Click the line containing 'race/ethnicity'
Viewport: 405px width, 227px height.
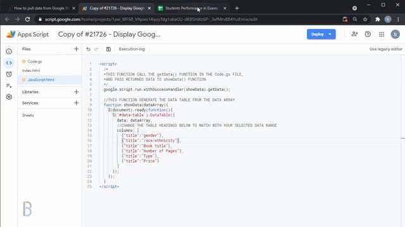click(151, 141)
